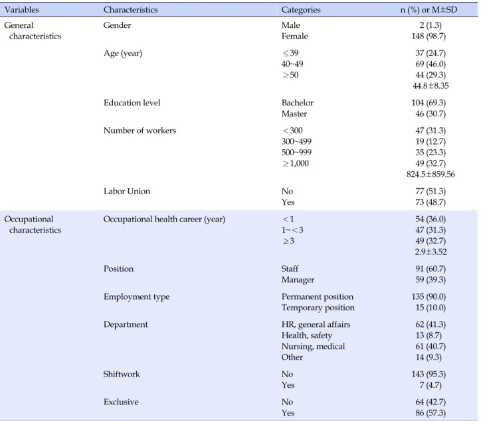This screenshot has width=481, height=421.
Task: Click the 'Manager' category
Action: pyautogui.click(x=298, y=280)
